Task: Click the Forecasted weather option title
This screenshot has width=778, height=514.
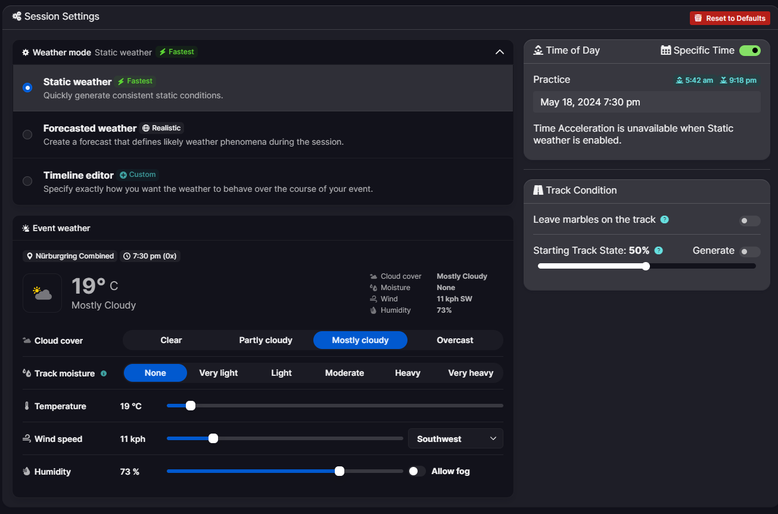Action: point(90,128)
